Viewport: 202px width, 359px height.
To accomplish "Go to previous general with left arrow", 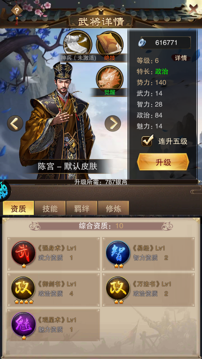I will pyautogui.click(x=15, y=123).
